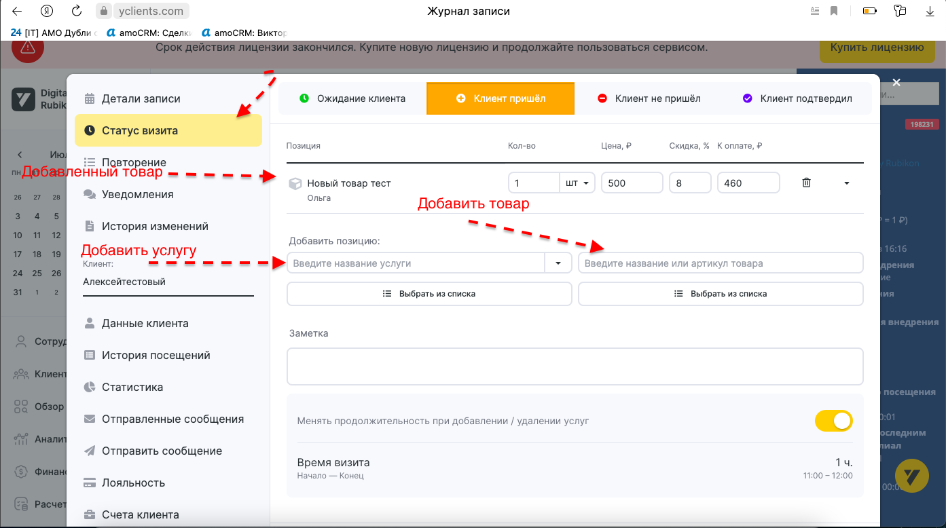Set status Ожидание клиента
The width and height of the screenshot is (946, 528).
(x=352, y=98)
